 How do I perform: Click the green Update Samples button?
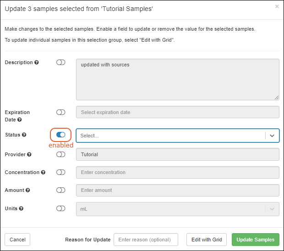[x=255, y=240]
